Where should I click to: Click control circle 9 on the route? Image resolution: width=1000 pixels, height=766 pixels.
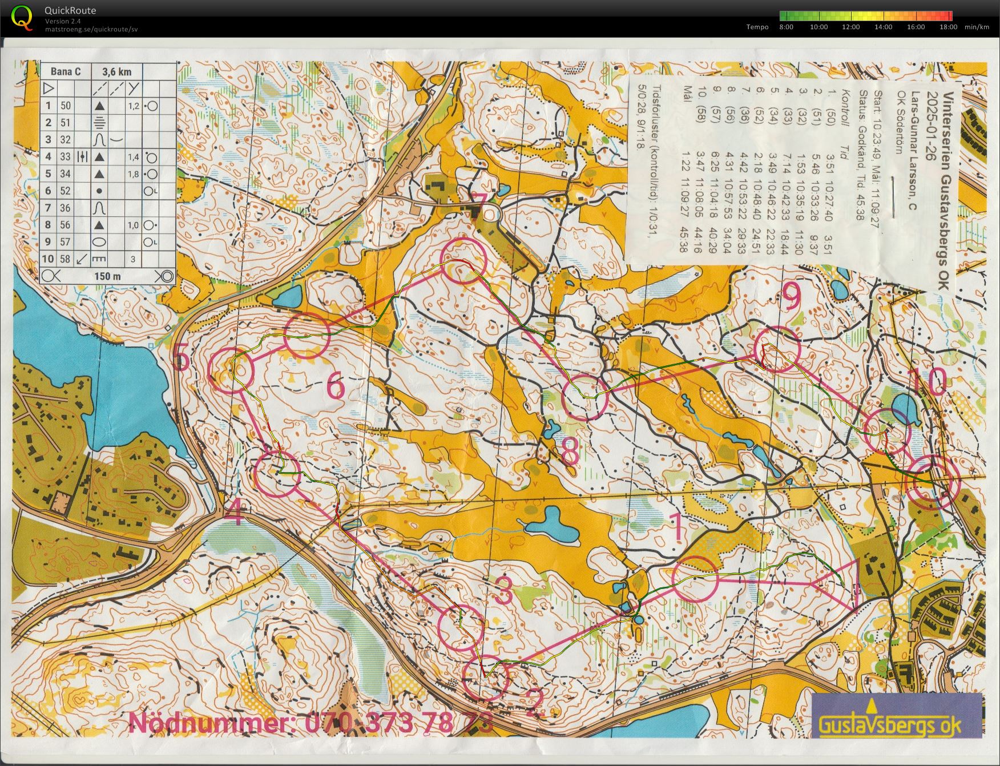[x=777, y=349]
